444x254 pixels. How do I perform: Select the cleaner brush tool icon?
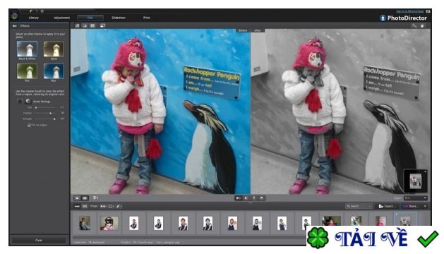20,101
